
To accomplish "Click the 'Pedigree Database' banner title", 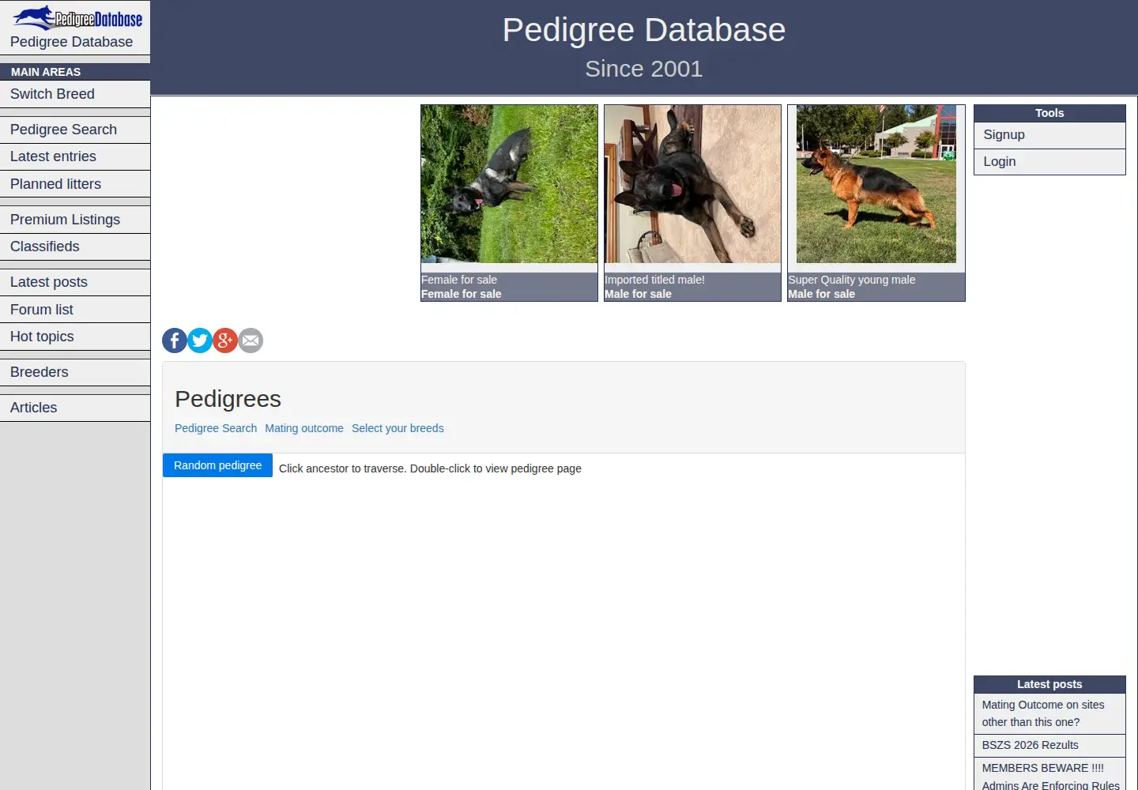I will pos(644,30).
